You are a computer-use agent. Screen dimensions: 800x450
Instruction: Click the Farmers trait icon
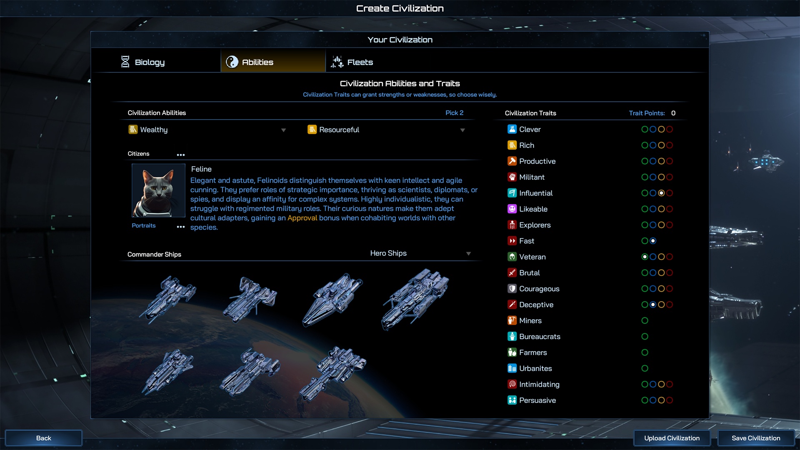(512, 352)
